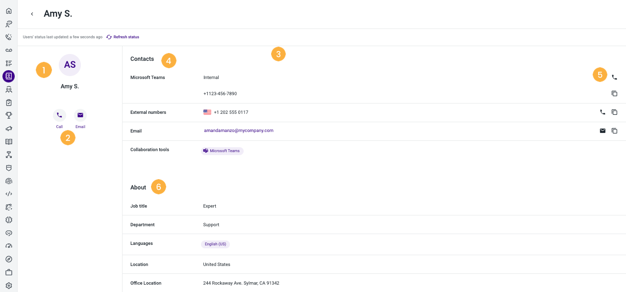The height and width of the screenshot is (292, 626).
Task: Open the chat smile bubble sidebar icon
Action: [8, 233]
